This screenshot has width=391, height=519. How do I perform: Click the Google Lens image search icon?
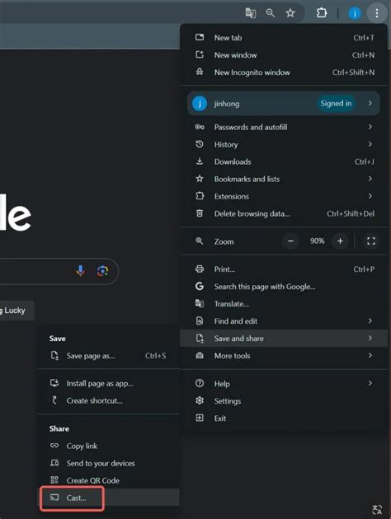click(103, 271)
